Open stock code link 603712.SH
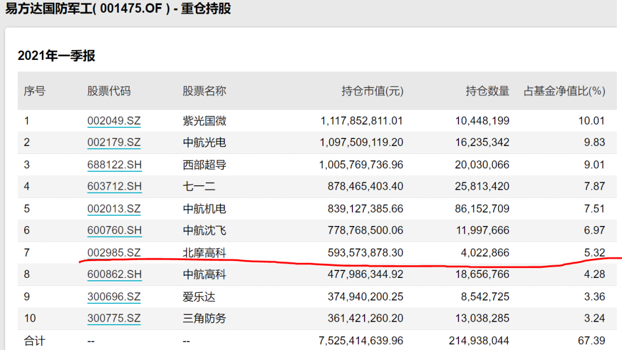 tap(114, 187)
